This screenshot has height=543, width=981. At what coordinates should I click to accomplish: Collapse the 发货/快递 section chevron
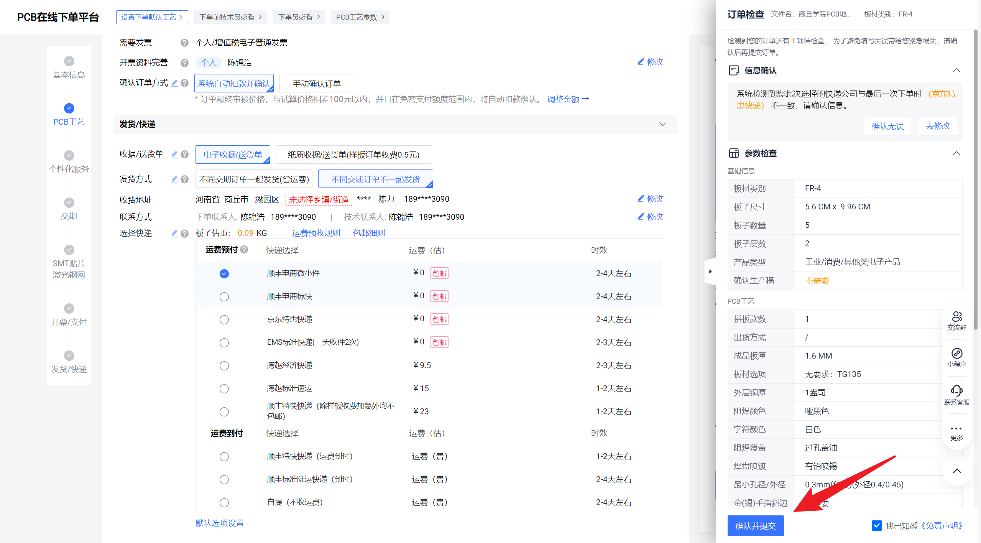(x=662, y=124)
